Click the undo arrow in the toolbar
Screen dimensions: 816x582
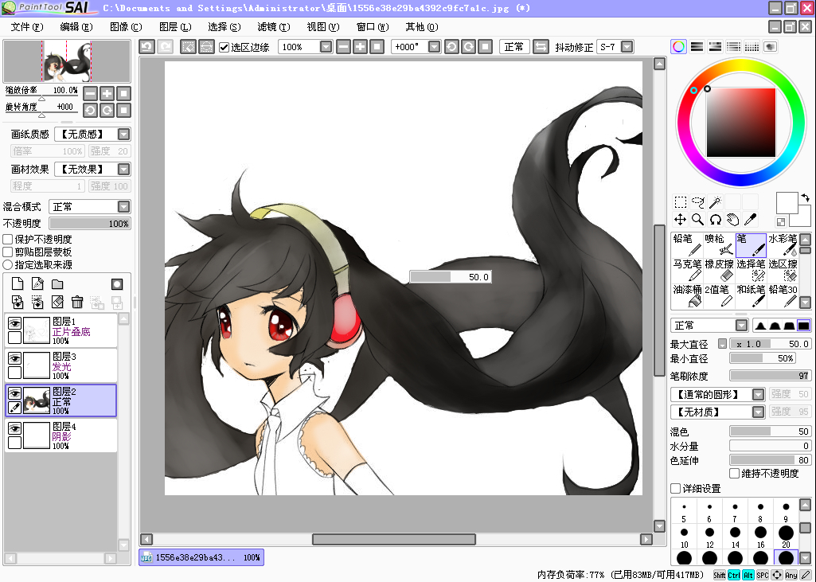pos(146,47)
